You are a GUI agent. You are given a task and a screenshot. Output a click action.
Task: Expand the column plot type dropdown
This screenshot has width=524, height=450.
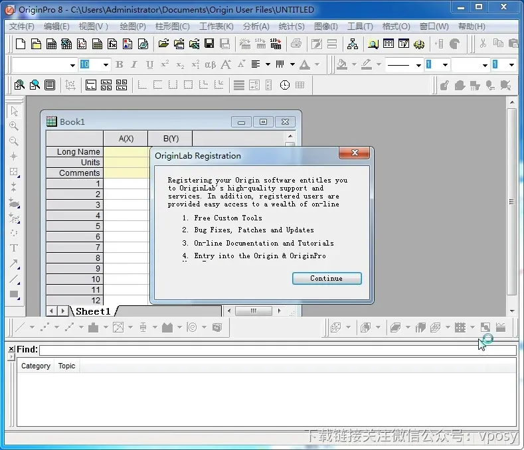tap(106, 327)
